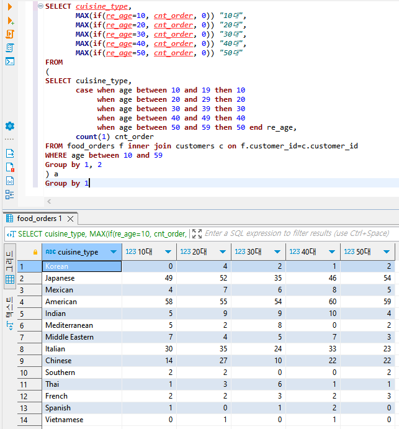This screenshot has width=399, height=429.
Task: Expand the filter panel maximize icon
Action: 197,233
